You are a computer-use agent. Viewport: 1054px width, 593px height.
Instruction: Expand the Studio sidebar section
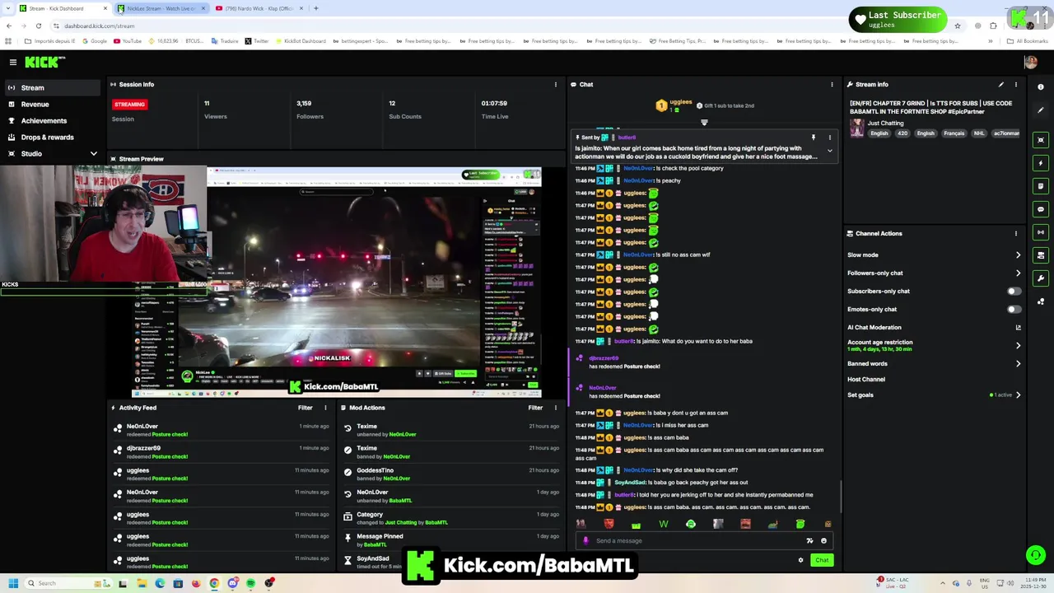[x=93, y=154]
